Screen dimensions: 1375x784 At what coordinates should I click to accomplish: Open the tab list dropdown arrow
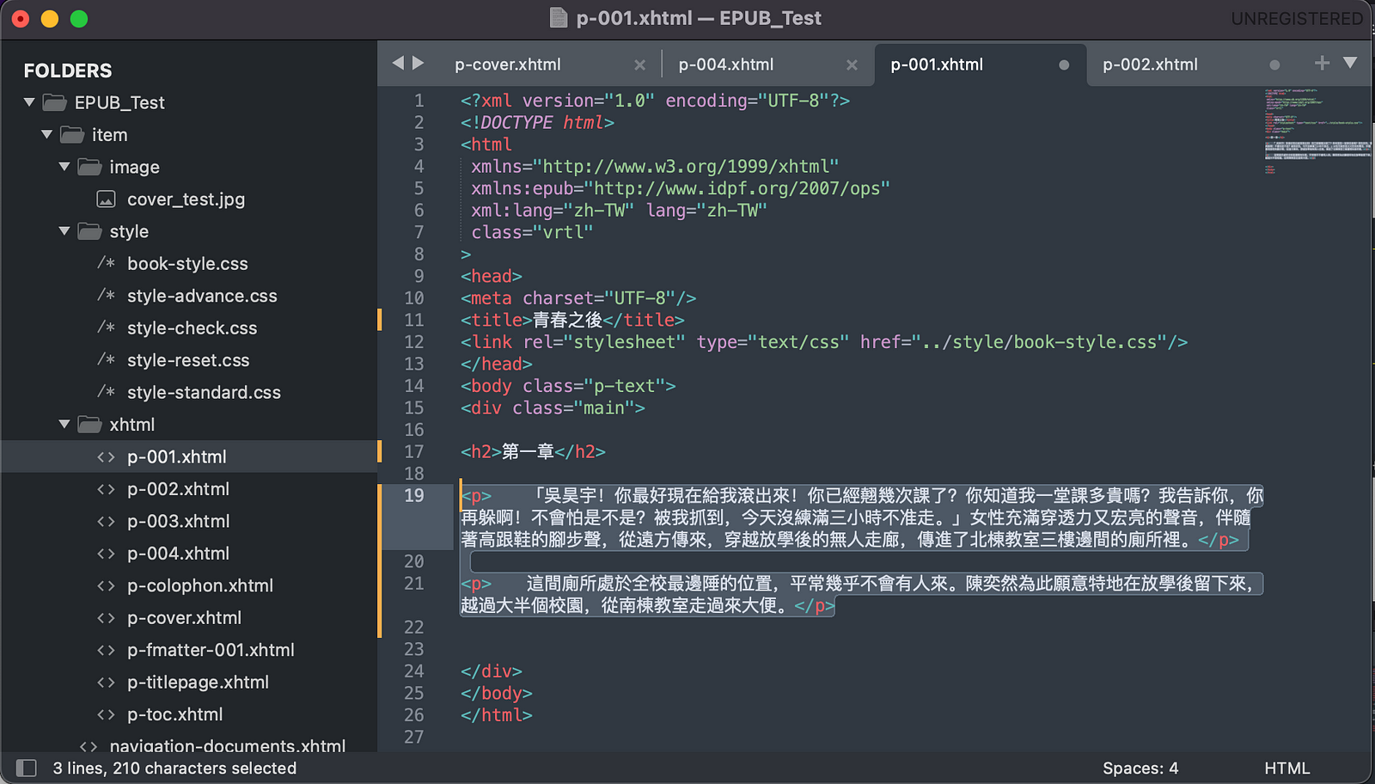[1350, 63]
